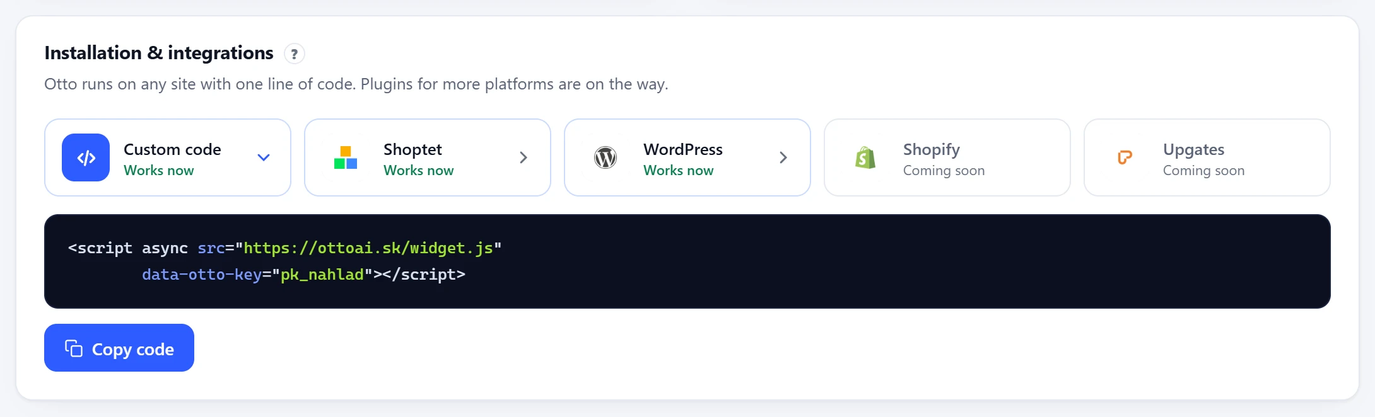Image resolution: width=1375 pixels, height=417 pixels.
Task: Click the Installation & integrations heading
Action: [x=159, y=53]
